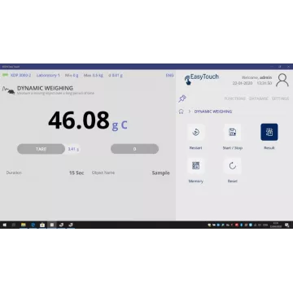Click the Restart function icon

point(195,132)
